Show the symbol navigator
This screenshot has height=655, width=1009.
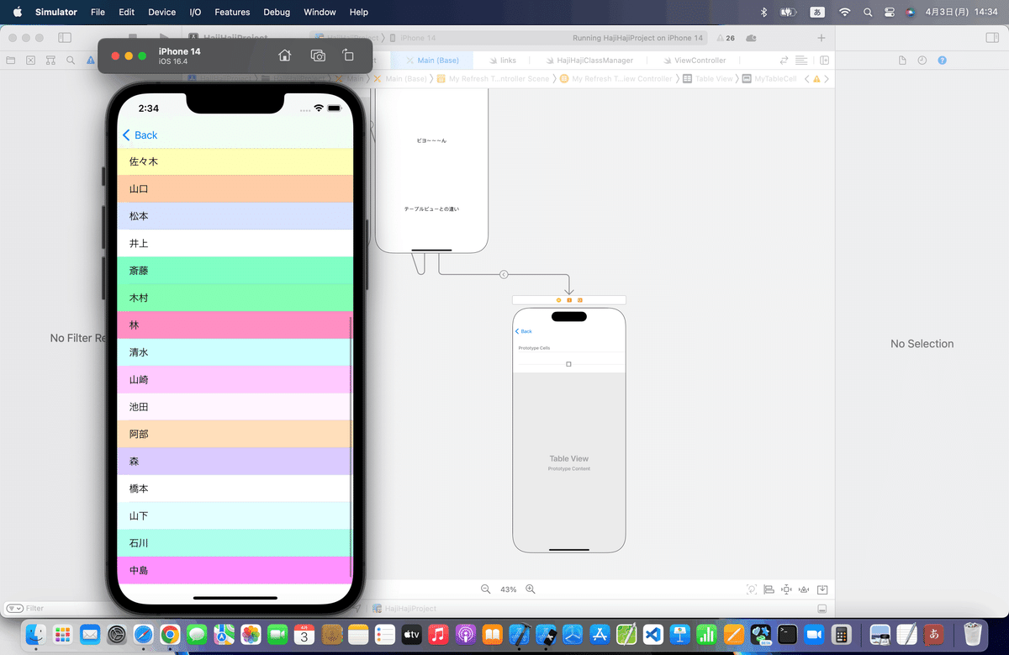50,61
